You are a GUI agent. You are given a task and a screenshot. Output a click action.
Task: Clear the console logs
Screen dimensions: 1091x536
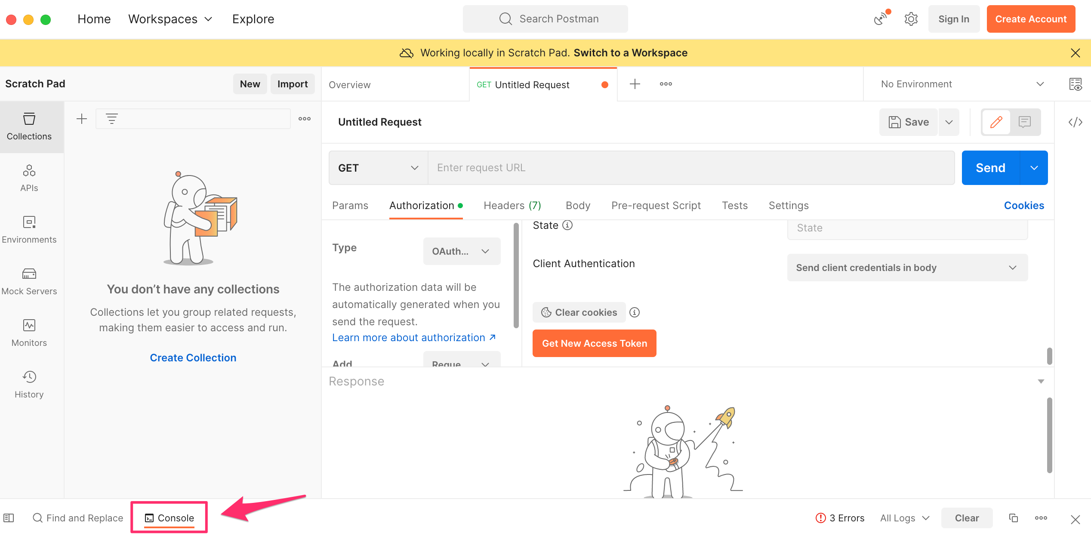pyautogui.click(x=967, y=518)
